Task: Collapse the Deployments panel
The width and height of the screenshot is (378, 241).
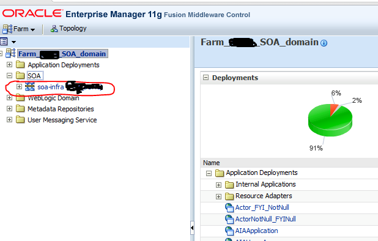Action: coord(206,78)
